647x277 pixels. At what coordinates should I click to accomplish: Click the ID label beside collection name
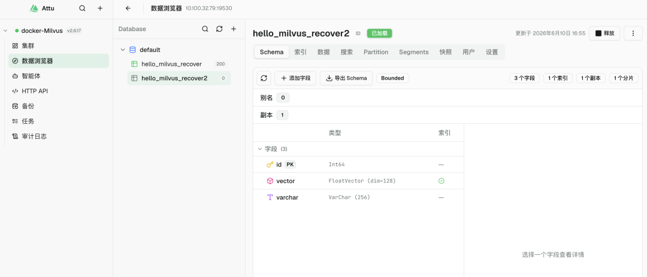[x=358, y=34]
